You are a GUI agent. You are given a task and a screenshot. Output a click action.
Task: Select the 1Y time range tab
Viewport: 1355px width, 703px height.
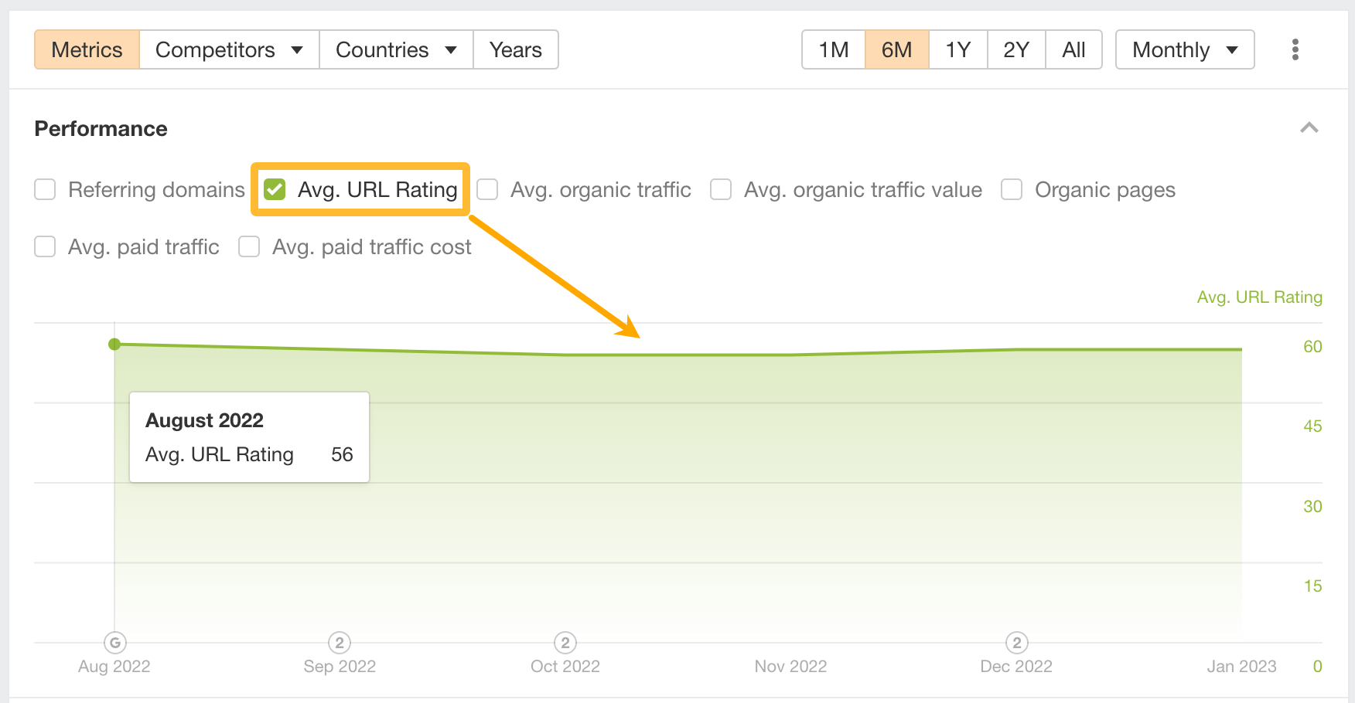(x=957, y=49)
